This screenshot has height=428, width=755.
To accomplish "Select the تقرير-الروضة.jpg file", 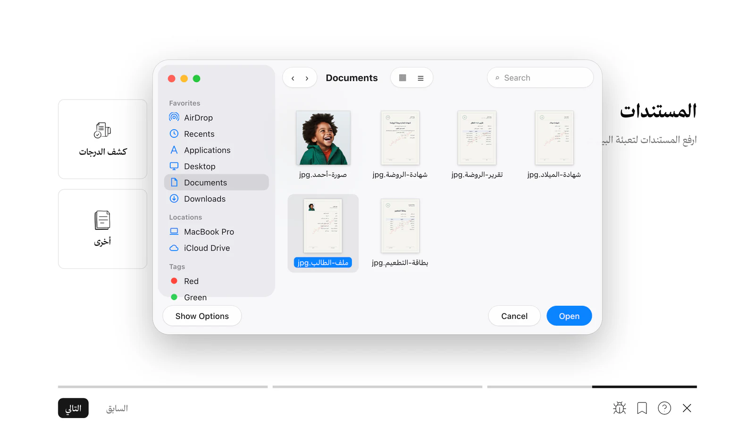I will point(477,144).
